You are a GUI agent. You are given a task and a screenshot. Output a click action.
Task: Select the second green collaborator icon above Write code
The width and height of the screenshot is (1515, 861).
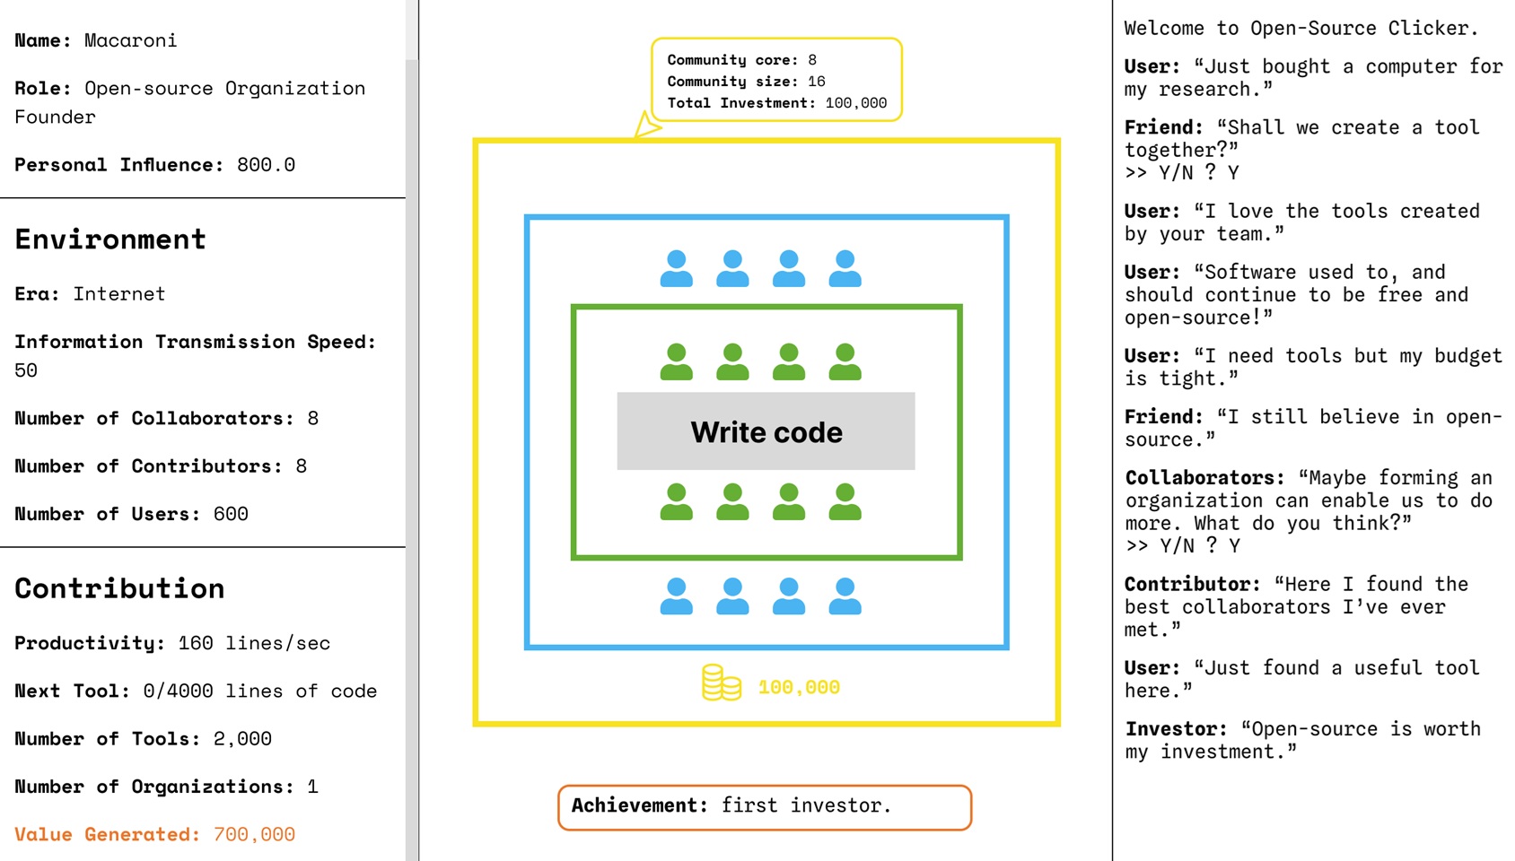[x=732, y=362]
